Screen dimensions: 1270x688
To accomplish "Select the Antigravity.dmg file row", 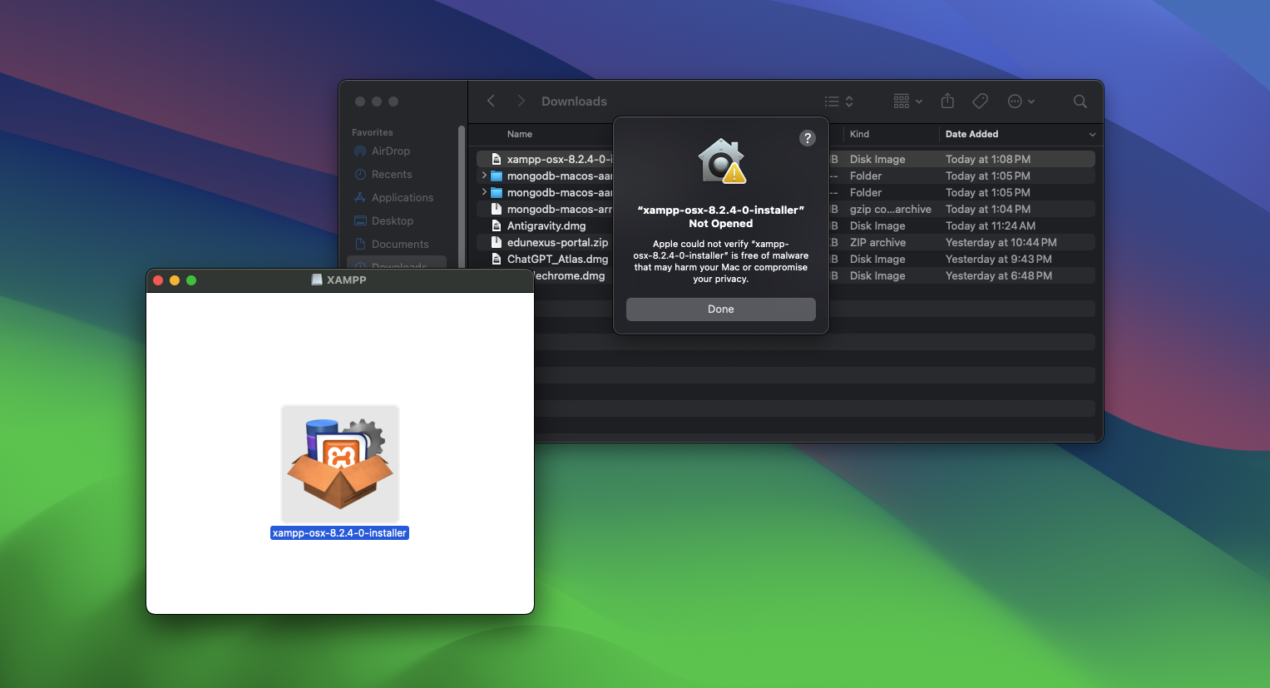I will 546,226.
